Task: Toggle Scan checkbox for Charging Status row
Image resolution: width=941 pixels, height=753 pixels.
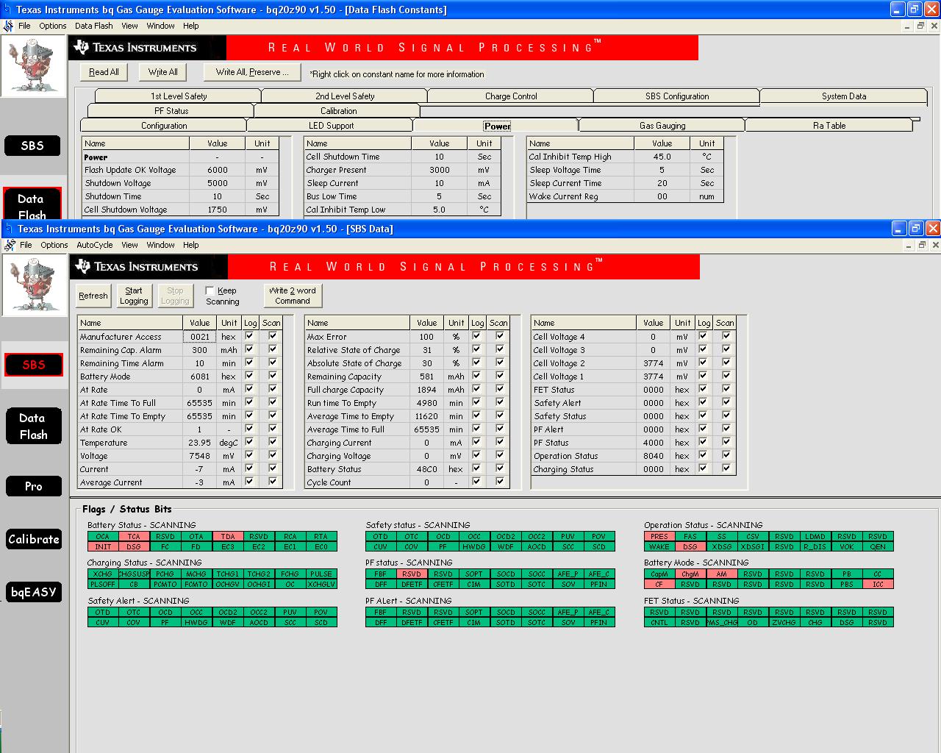Action: pyautogui.click(x=726, y=468)
